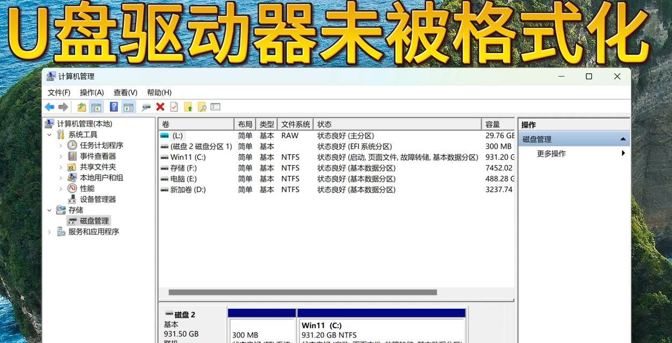Screen dimensions: 672x343
Task: Select the 磁盘 2 disk label box
Action: (193, 325)
